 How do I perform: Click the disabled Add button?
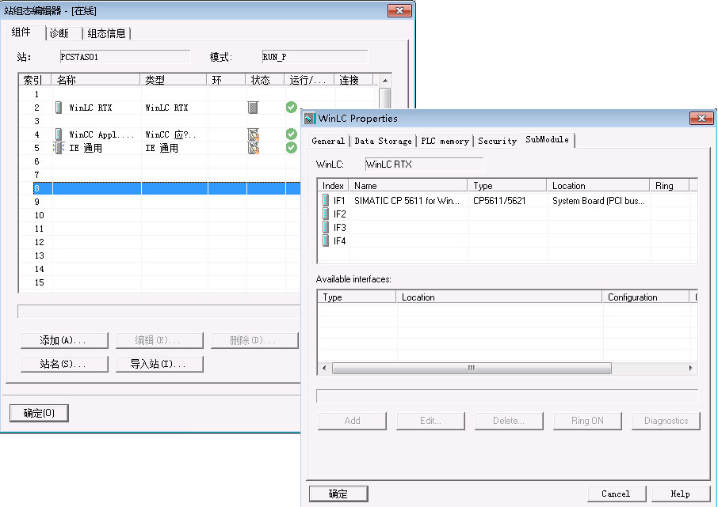tap(352, 421)
